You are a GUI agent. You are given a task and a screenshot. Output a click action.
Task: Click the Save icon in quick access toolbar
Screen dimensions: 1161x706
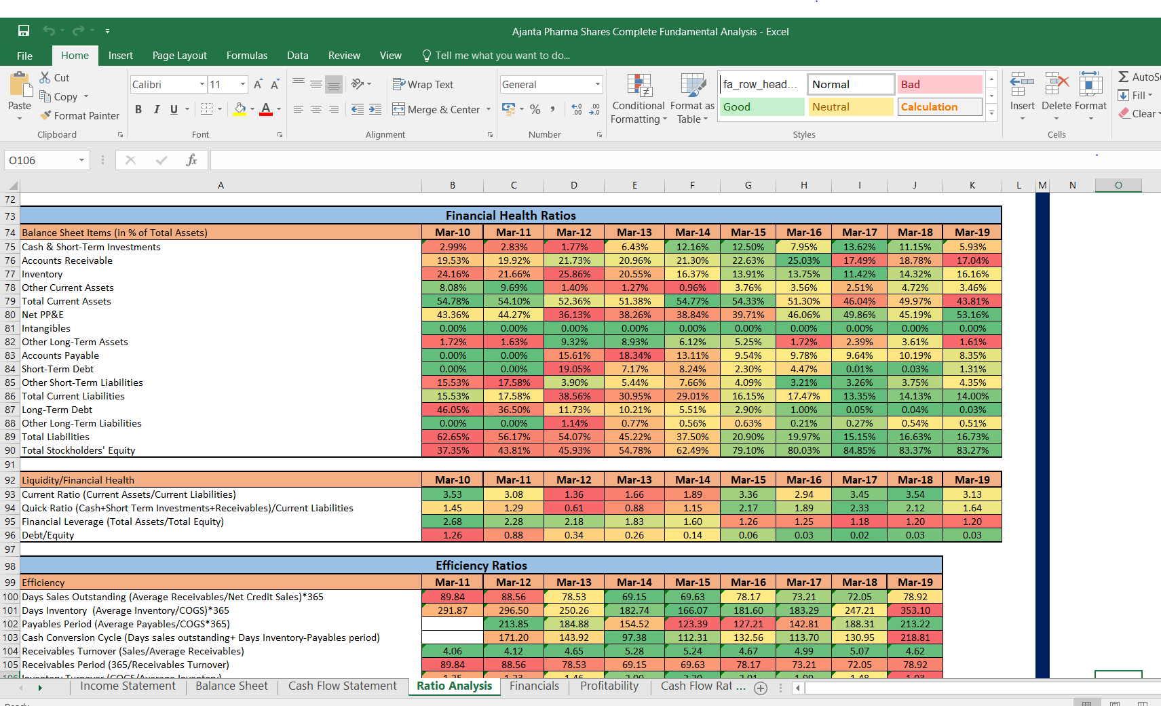[24, 31]
